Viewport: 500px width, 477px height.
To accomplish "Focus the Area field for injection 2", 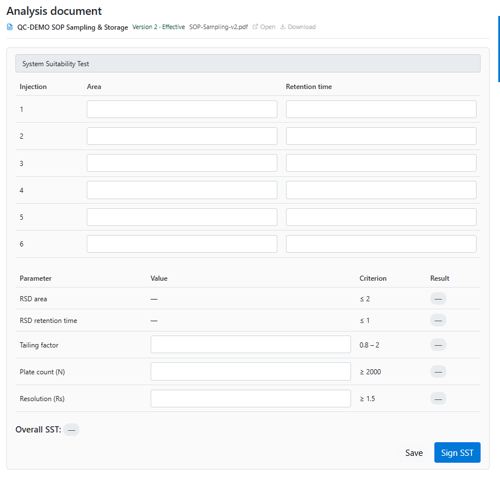I will (182, 136).
